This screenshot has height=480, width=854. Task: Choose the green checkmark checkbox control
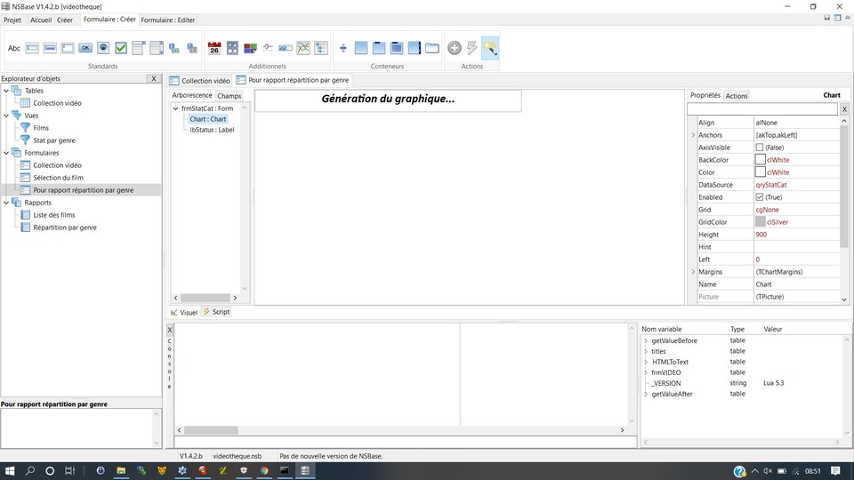click(x=121, y=48)
